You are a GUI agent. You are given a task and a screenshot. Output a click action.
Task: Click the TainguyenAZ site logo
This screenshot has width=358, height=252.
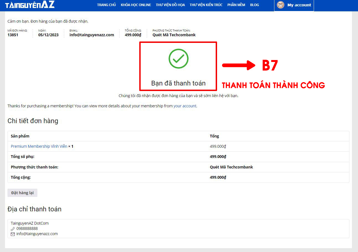coord(30,5)
